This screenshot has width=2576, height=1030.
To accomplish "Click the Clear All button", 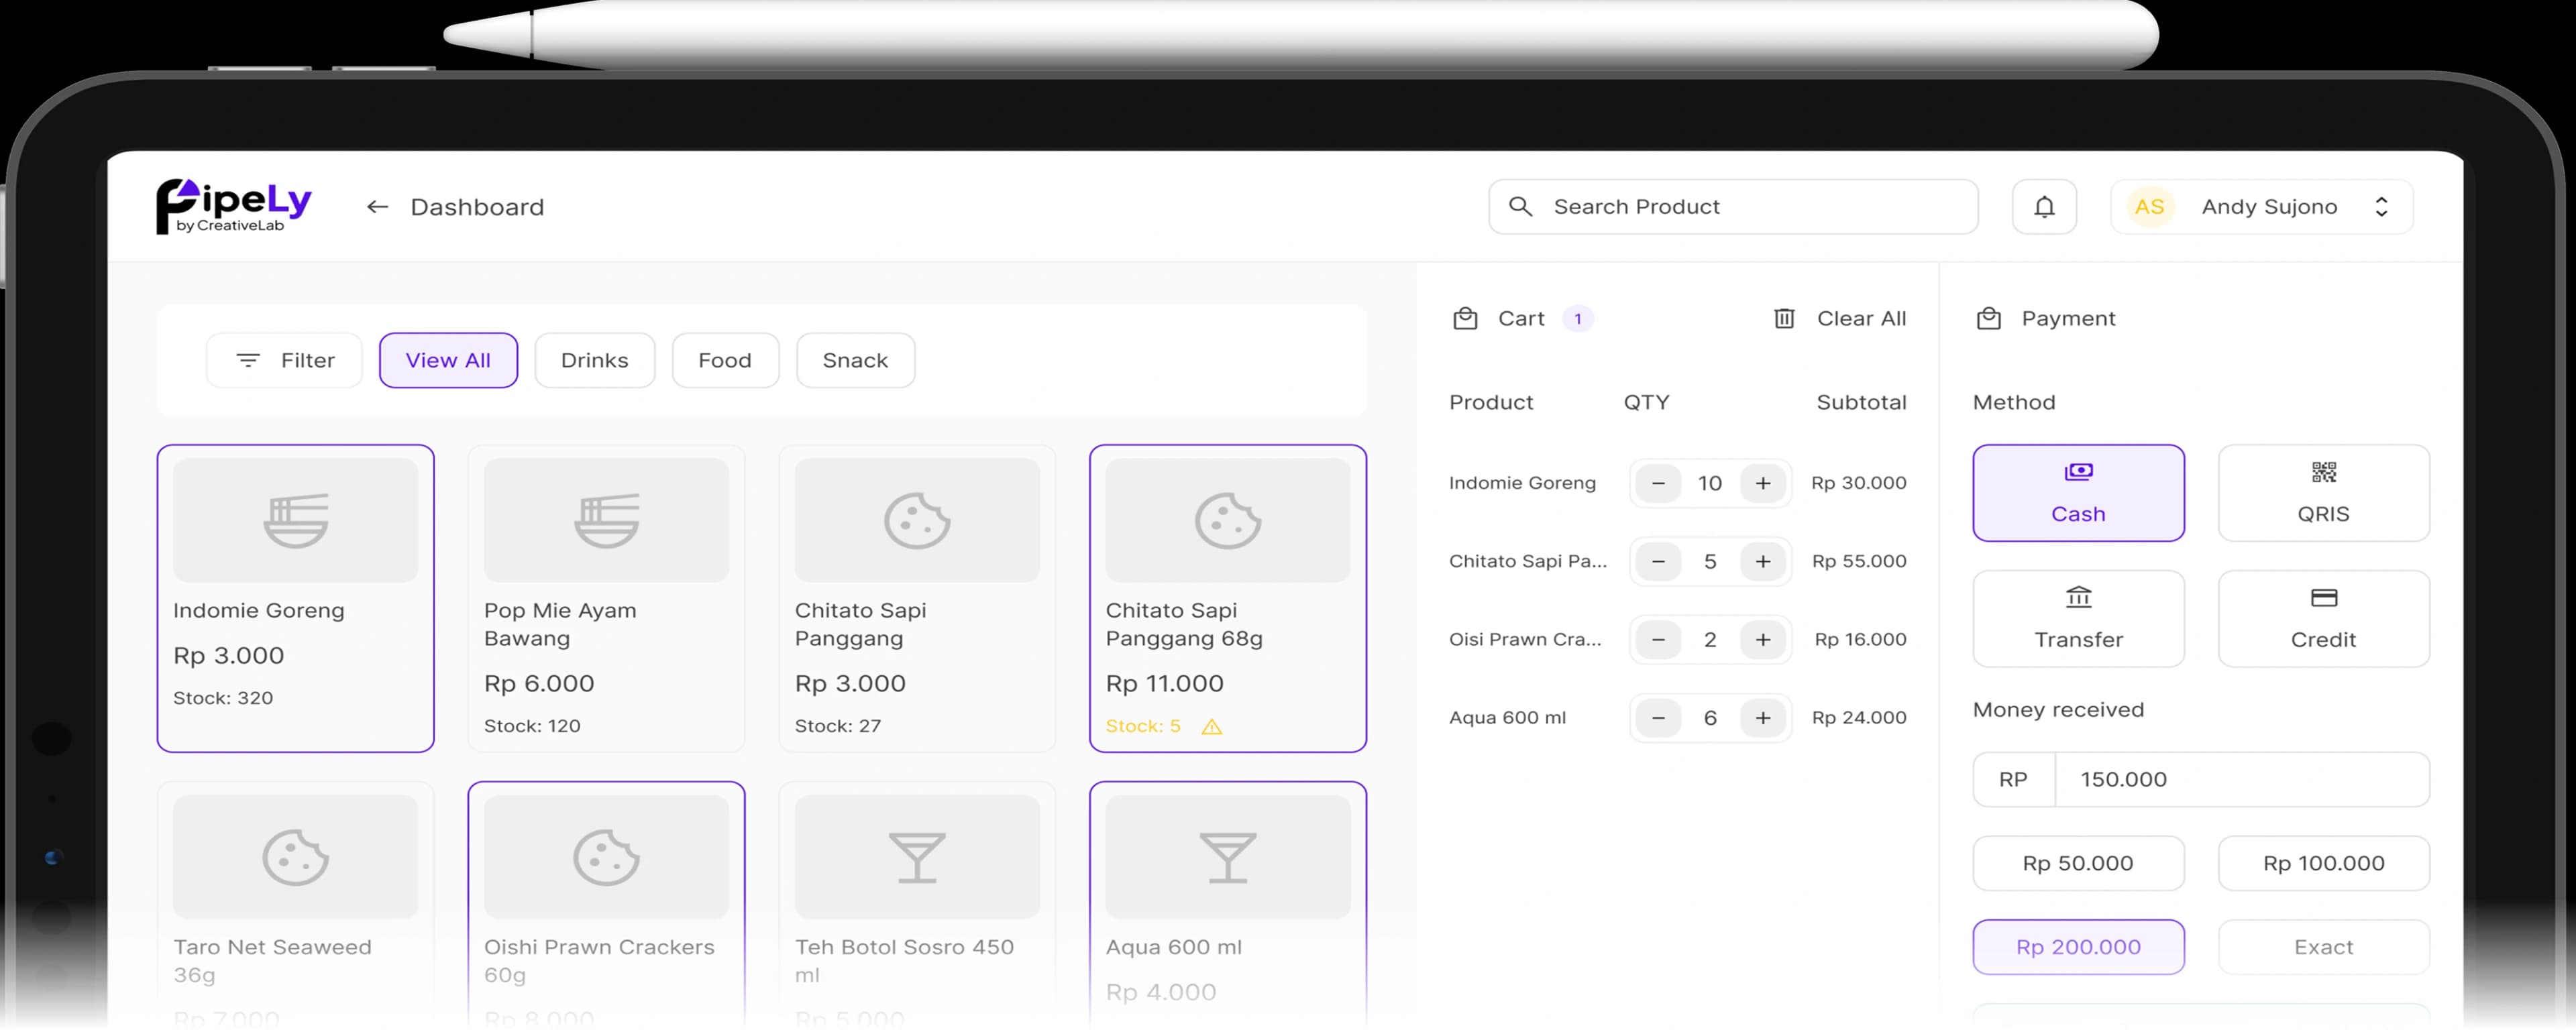I will click(1840, 318).
